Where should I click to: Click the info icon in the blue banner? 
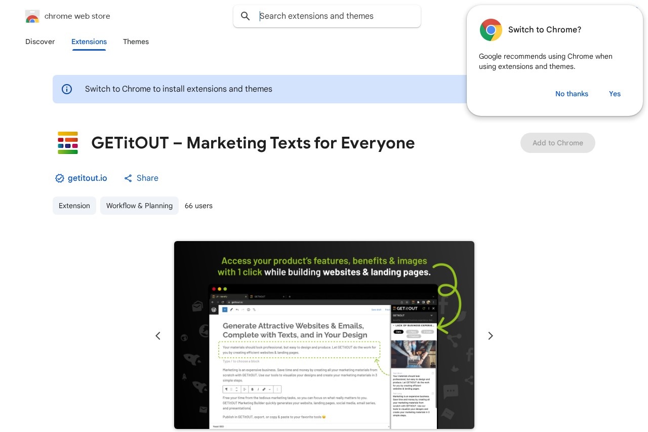coord(67,89)
